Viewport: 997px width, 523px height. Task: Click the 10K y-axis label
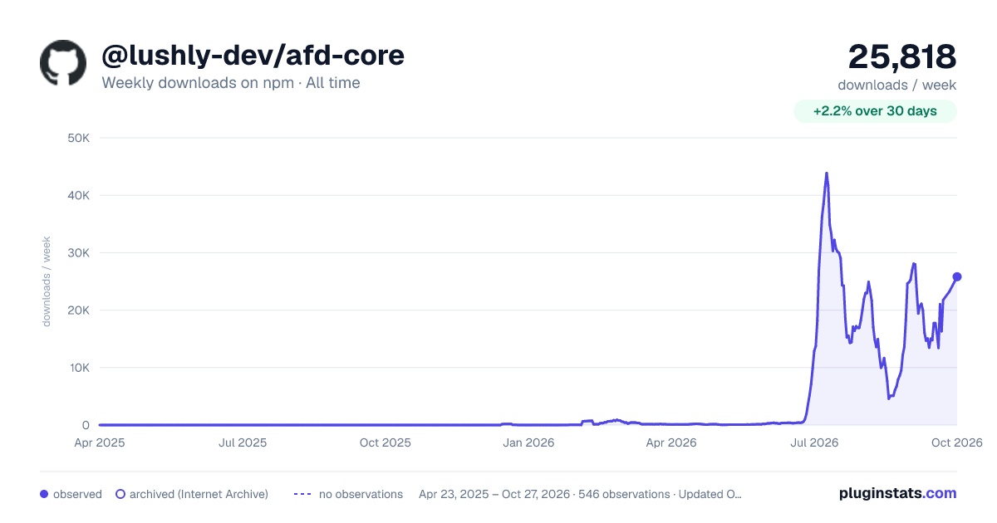(x=78, y=368)
